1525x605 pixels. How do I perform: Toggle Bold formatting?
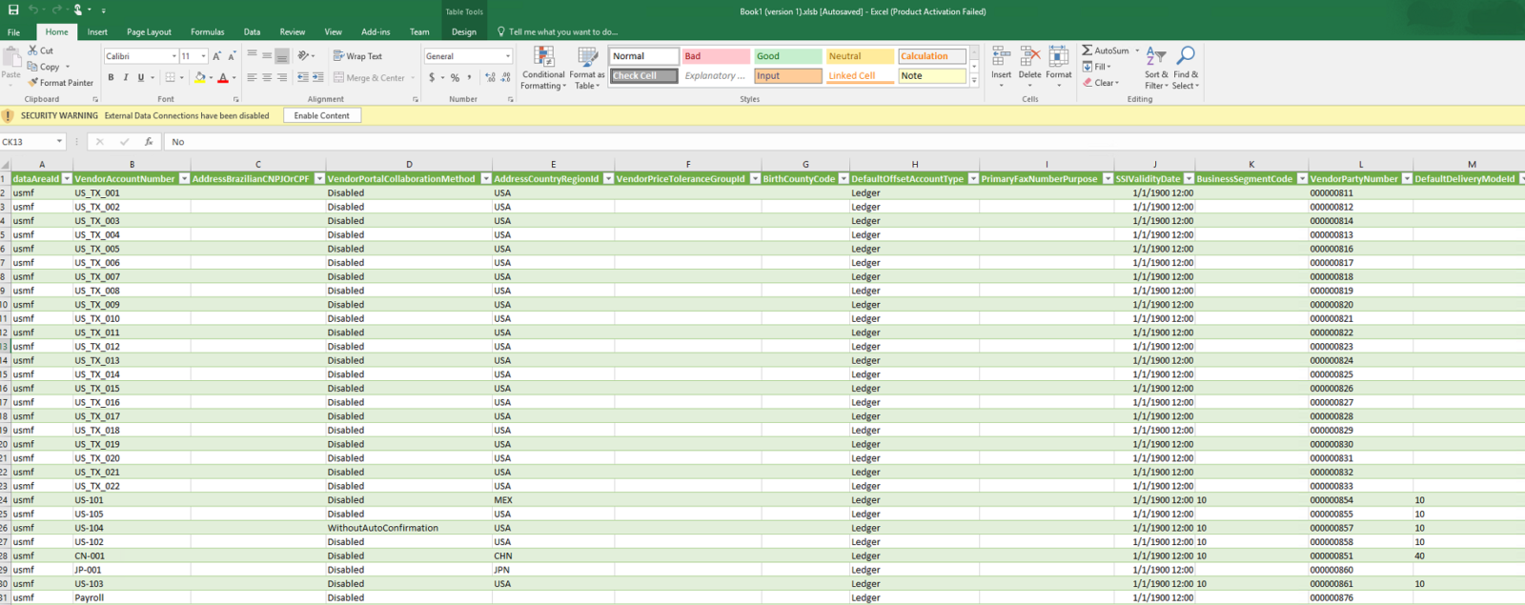pyautogui.click(x=111, y=78)
